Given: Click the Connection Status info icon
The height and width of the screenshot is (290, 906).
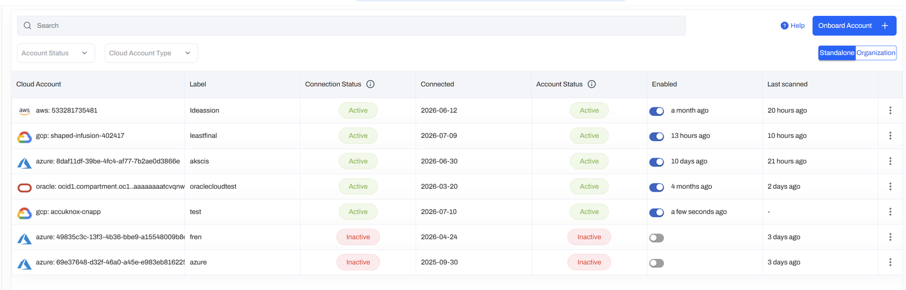Looking at the screenshot, I should pos(370,84).
